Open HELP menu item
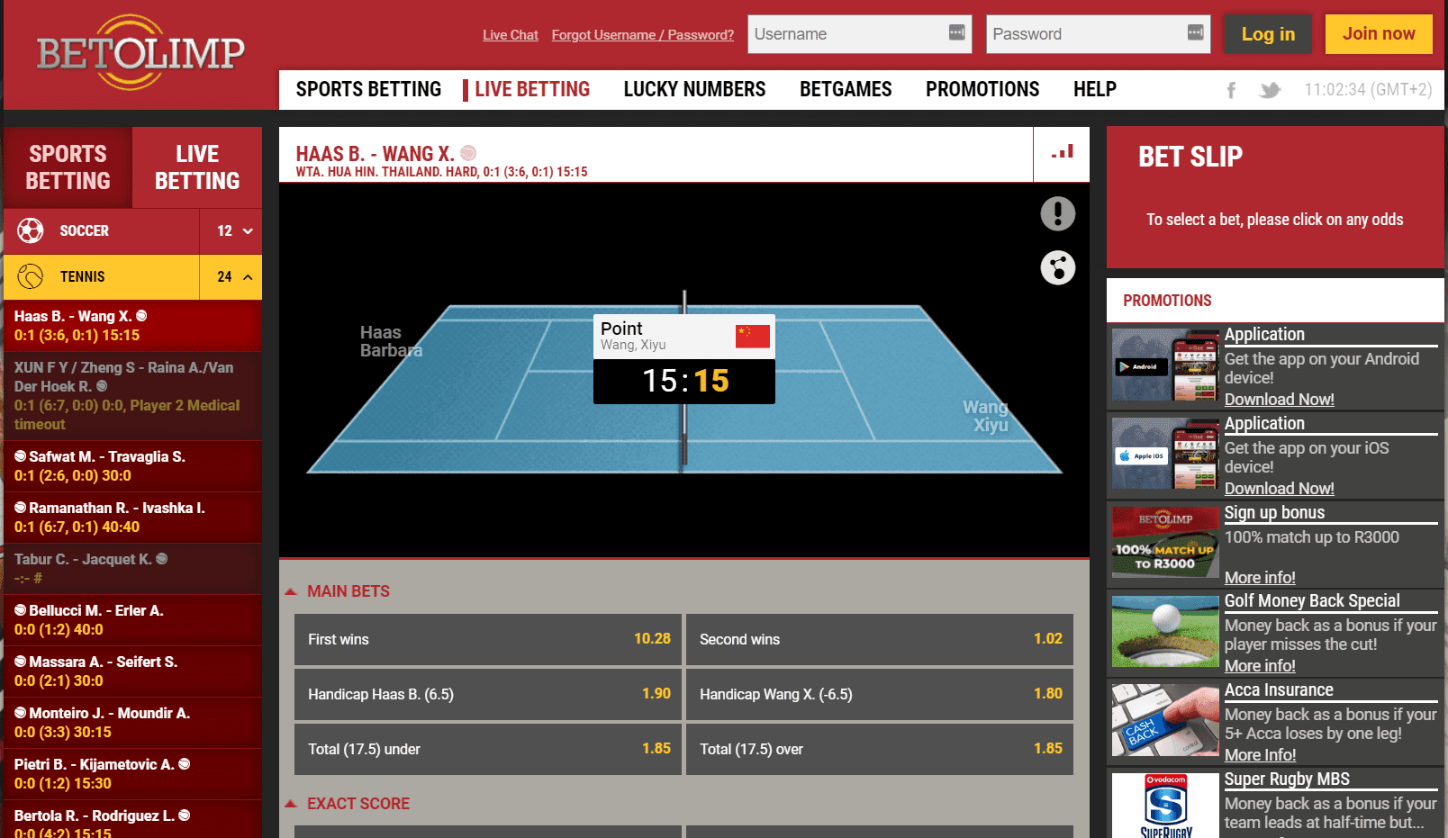The height and width of the screenshot is (838, 1448). (x=1095, y=89)
